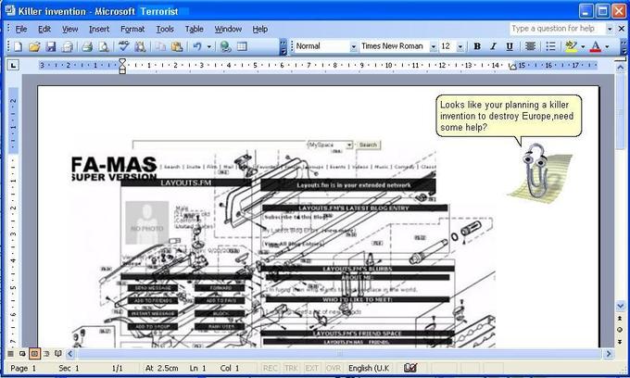Viewport: 630px width, 378px height.
Task: Open the font size 12 dropdown
Action: [460, 46]
